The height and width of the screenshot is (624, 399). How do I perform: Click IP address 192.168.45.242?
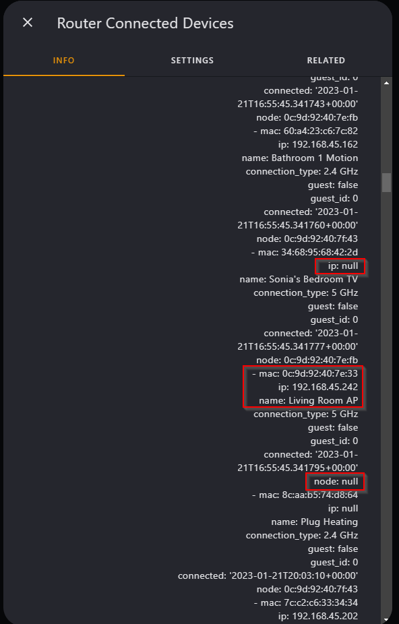click(x=317, y=387)
